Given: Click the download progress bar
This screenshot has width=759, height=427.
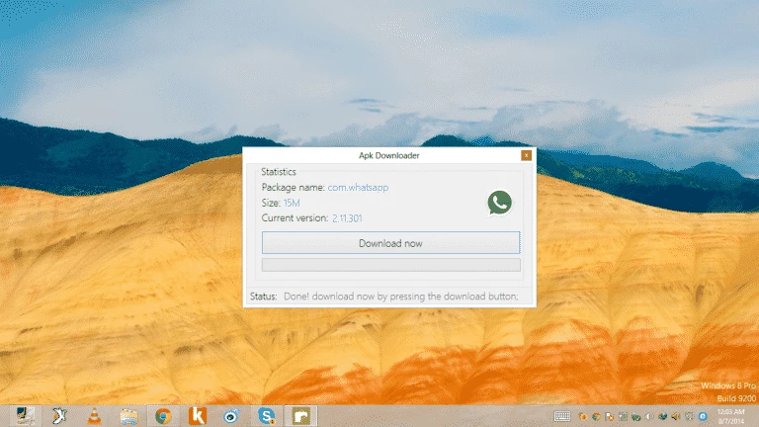Looking at the screenshot, I should click(390, 265).
